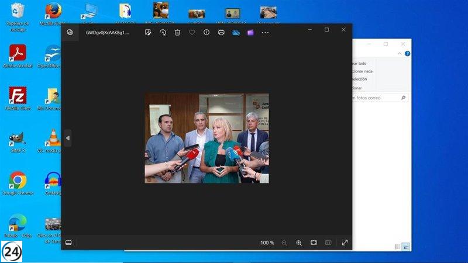
Task: Zoom in using the magnifier plus icon
Action: [x=299, y=243]
